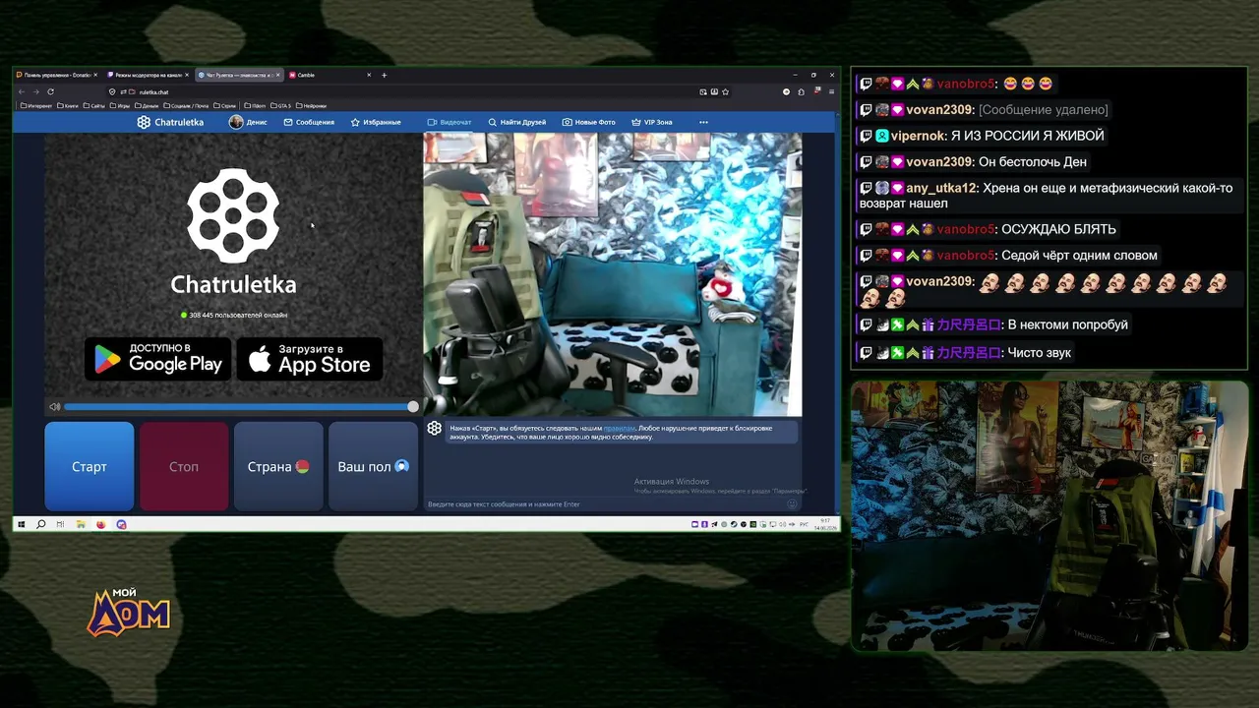Mute sound with the speaker icon
This screenshot has height=708, width=1259.
click(55, 406)
